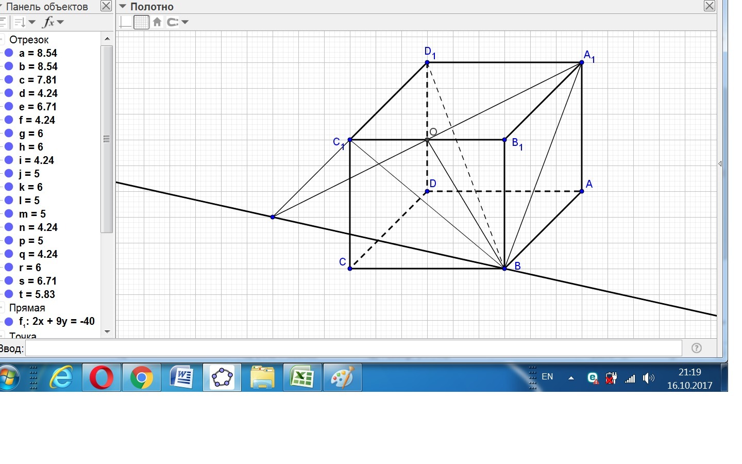Screen dimensions: 742x464
Task: Click the Ввод input field
Action: 353,348
